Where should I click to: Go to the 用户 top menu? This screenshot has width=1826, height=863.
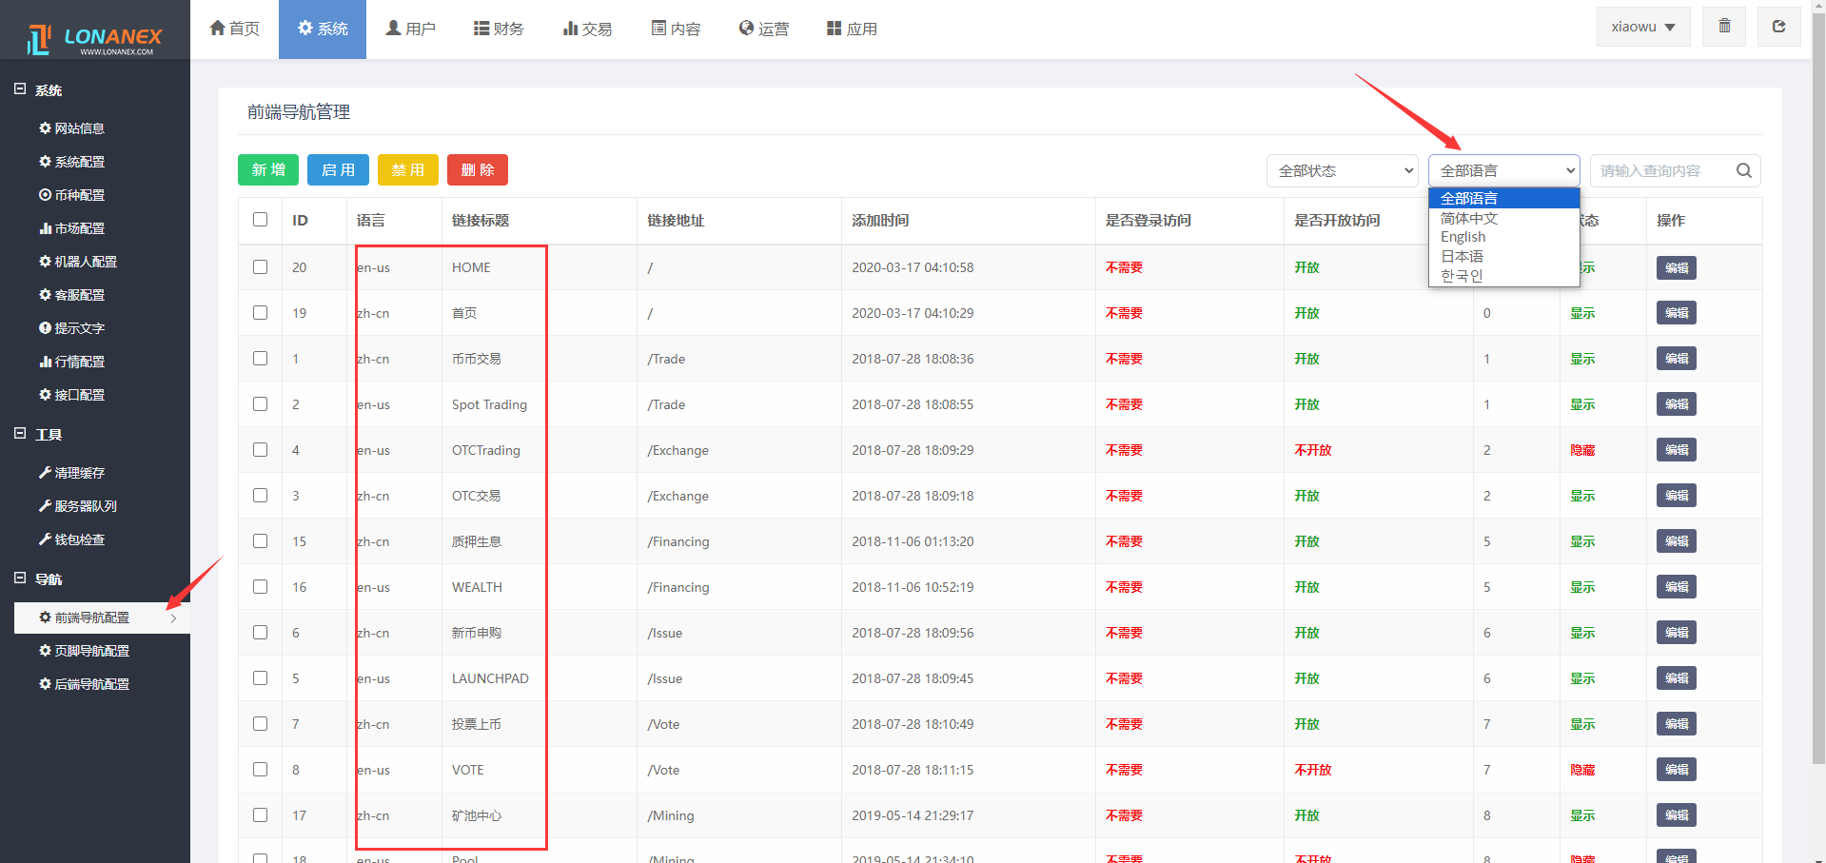[410, 29]
